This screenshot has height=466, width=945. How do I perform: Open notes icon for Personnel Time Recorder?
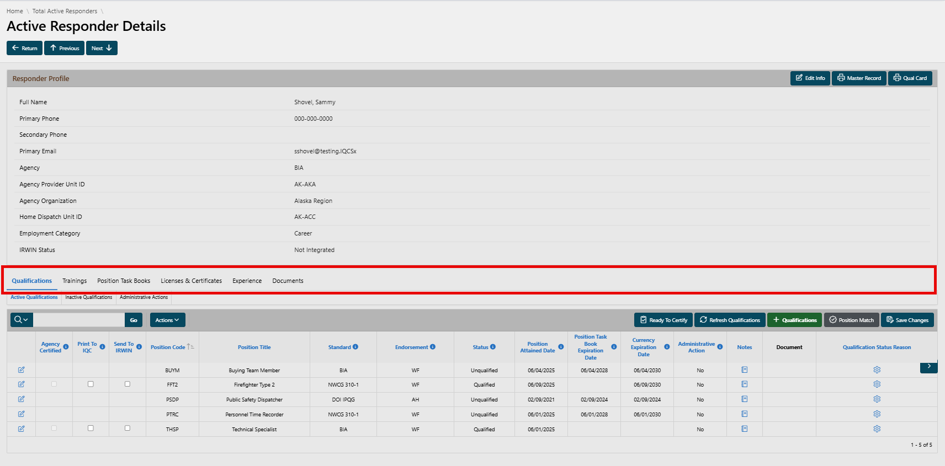click(744, 414)
